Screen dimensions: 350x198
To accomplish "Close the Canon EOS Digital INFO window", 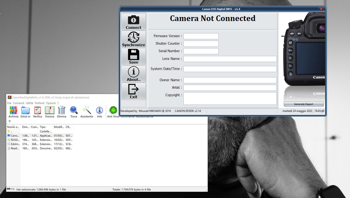I will coord(321,9).
